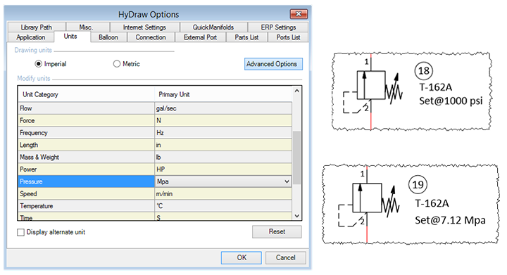Click T-162A label under balloon 19
This screenshot has height=275, width=507.
click(432, 203)
